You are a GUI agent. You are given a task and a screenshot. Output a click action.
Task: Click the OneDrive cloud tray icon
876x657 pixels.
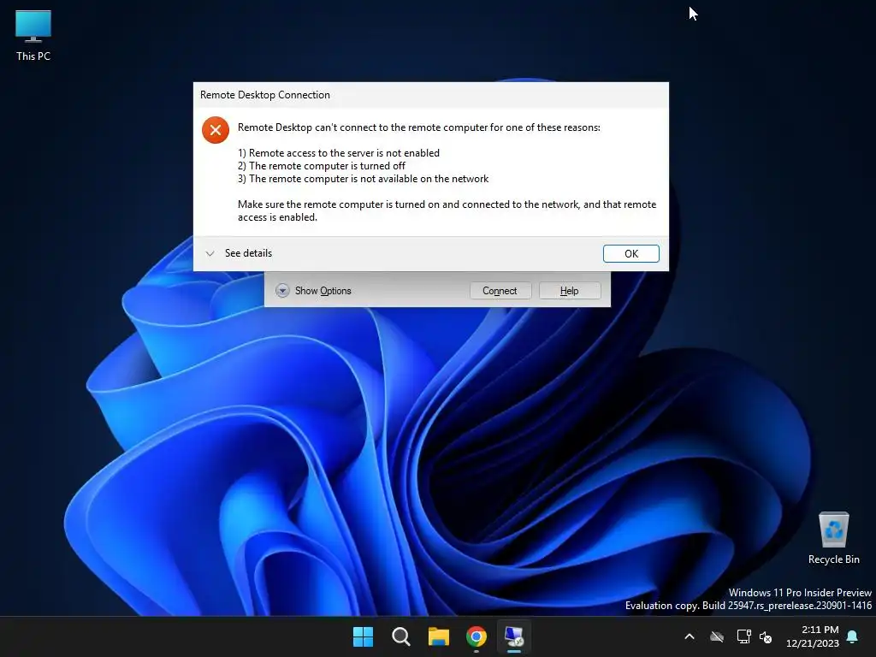click(717, 636)
